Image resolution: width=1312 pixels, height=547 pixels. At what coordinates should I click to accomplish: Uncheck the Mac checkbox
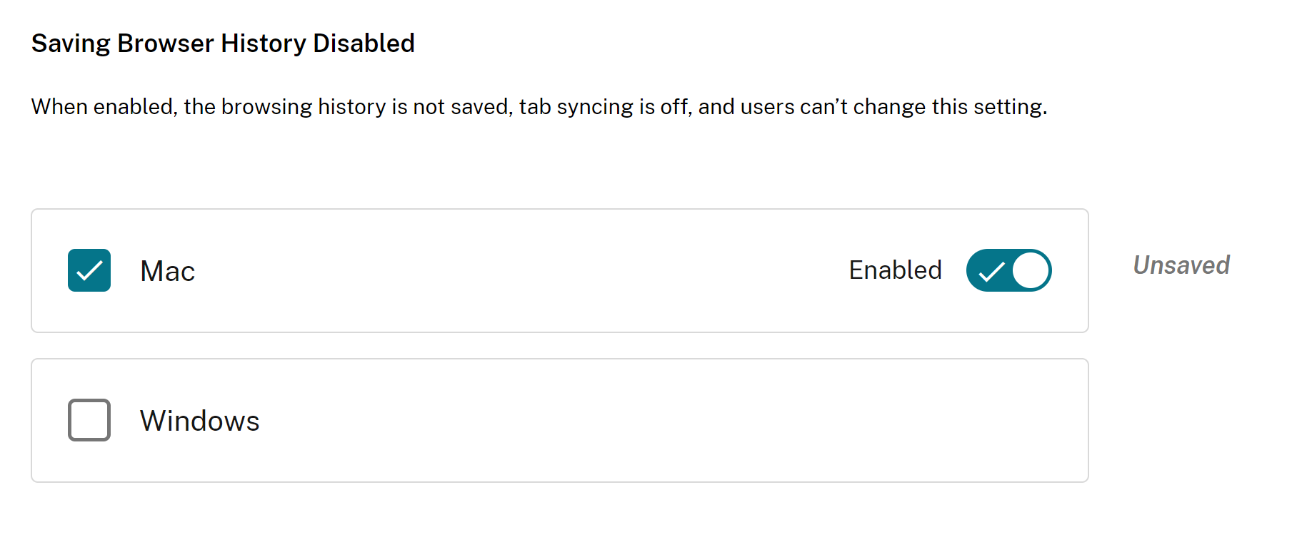89,270
